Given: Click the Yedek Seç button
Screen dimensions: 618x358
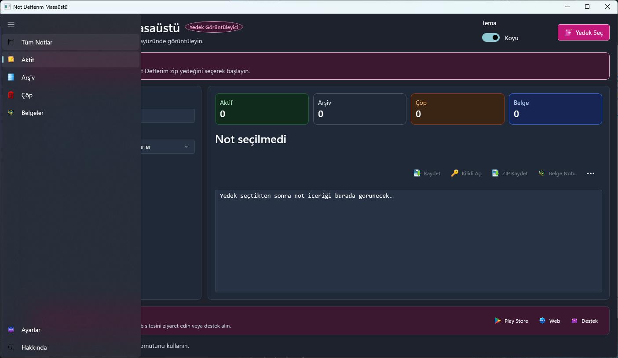Looking at the screenshot, I should (583, 32).
